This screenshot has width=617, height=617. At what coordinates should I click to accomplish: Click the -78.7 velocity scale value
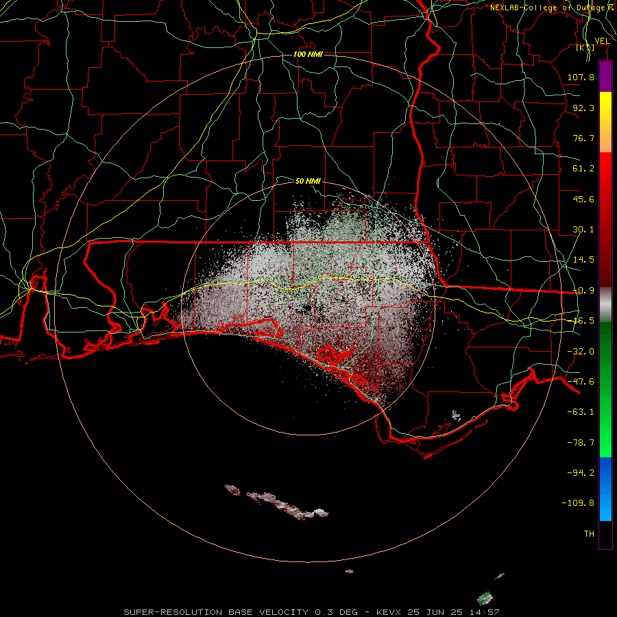point(581,443)
